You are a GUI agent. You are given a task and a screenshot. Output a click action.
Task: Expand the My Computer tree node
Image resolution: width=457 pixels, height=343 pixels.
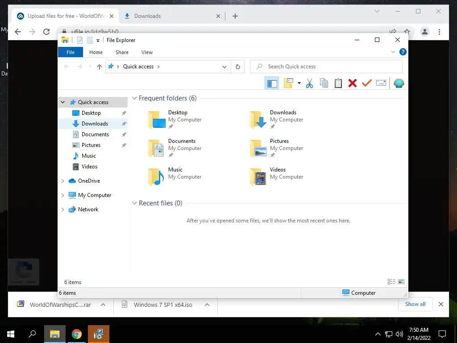(62, 195)
